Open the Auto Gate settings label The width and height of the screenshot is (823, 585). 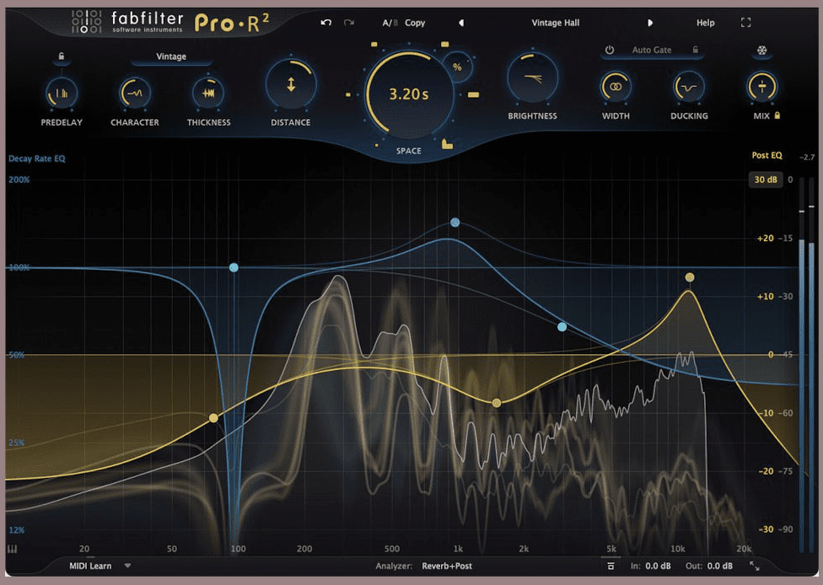[x=651, y=50]
